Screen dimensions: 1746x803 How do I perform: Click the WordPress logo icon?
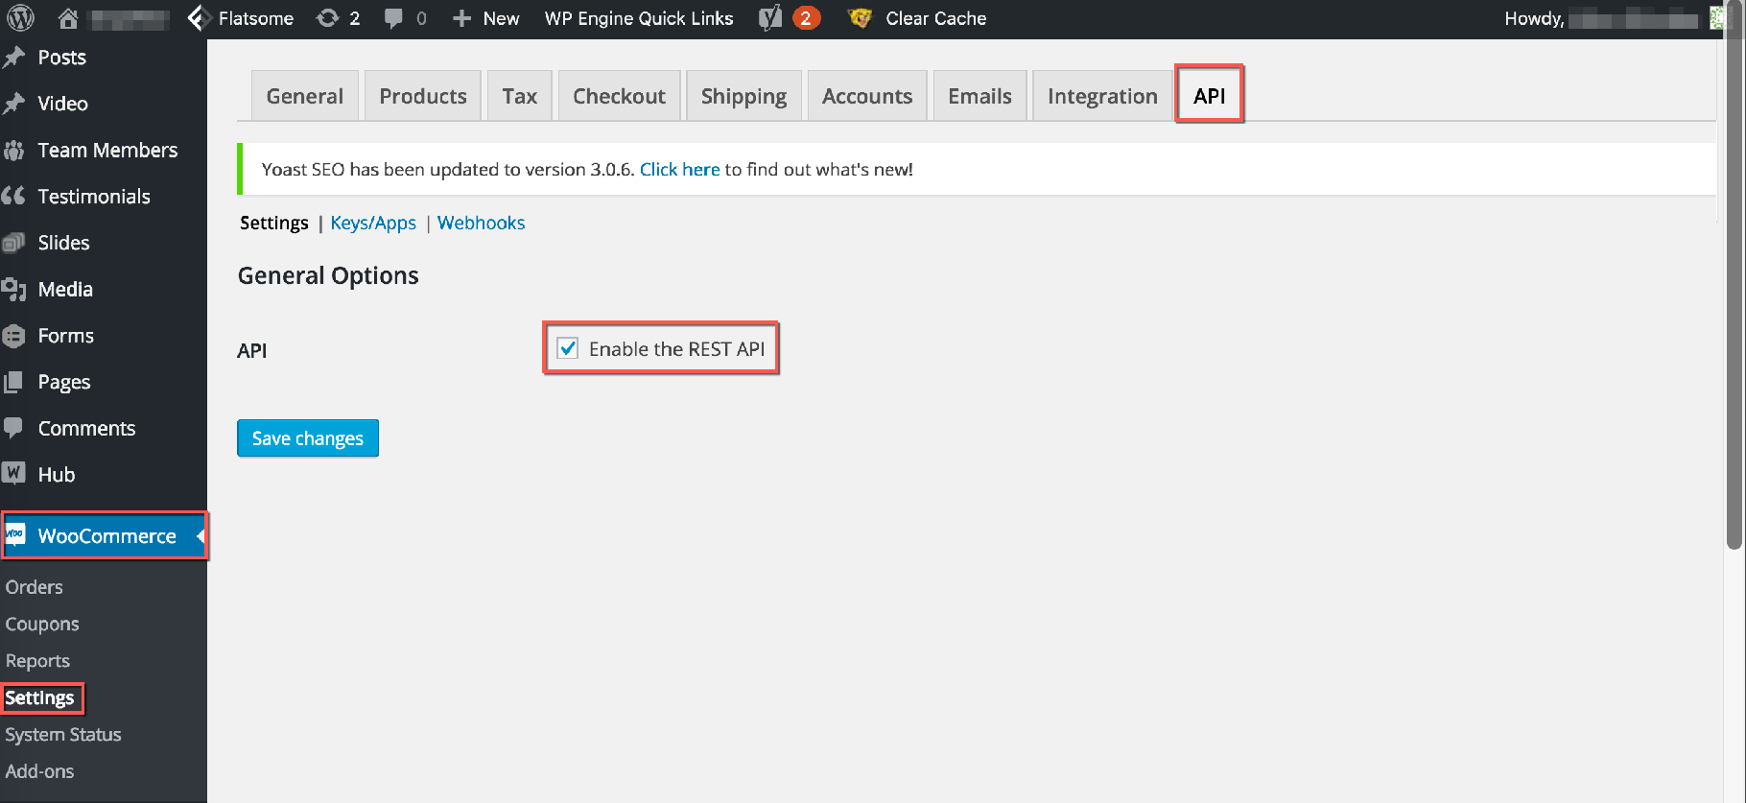(20, 18)
